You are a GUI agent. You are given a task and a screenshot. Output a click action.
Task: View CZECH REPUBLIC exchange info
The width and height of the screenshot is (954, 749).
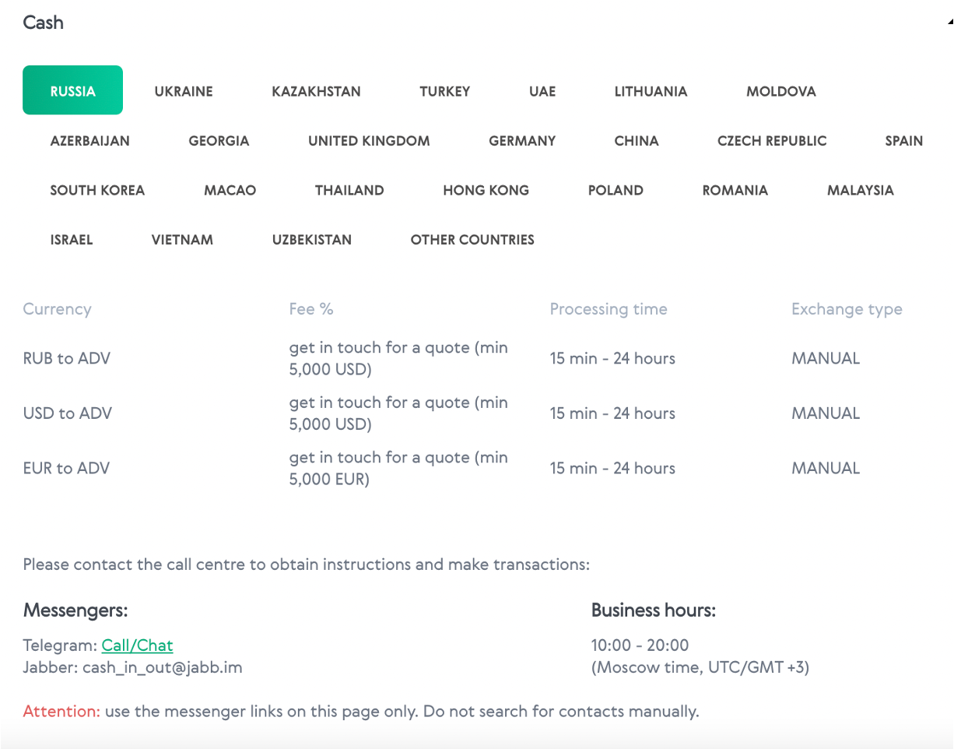coord(772,141)
